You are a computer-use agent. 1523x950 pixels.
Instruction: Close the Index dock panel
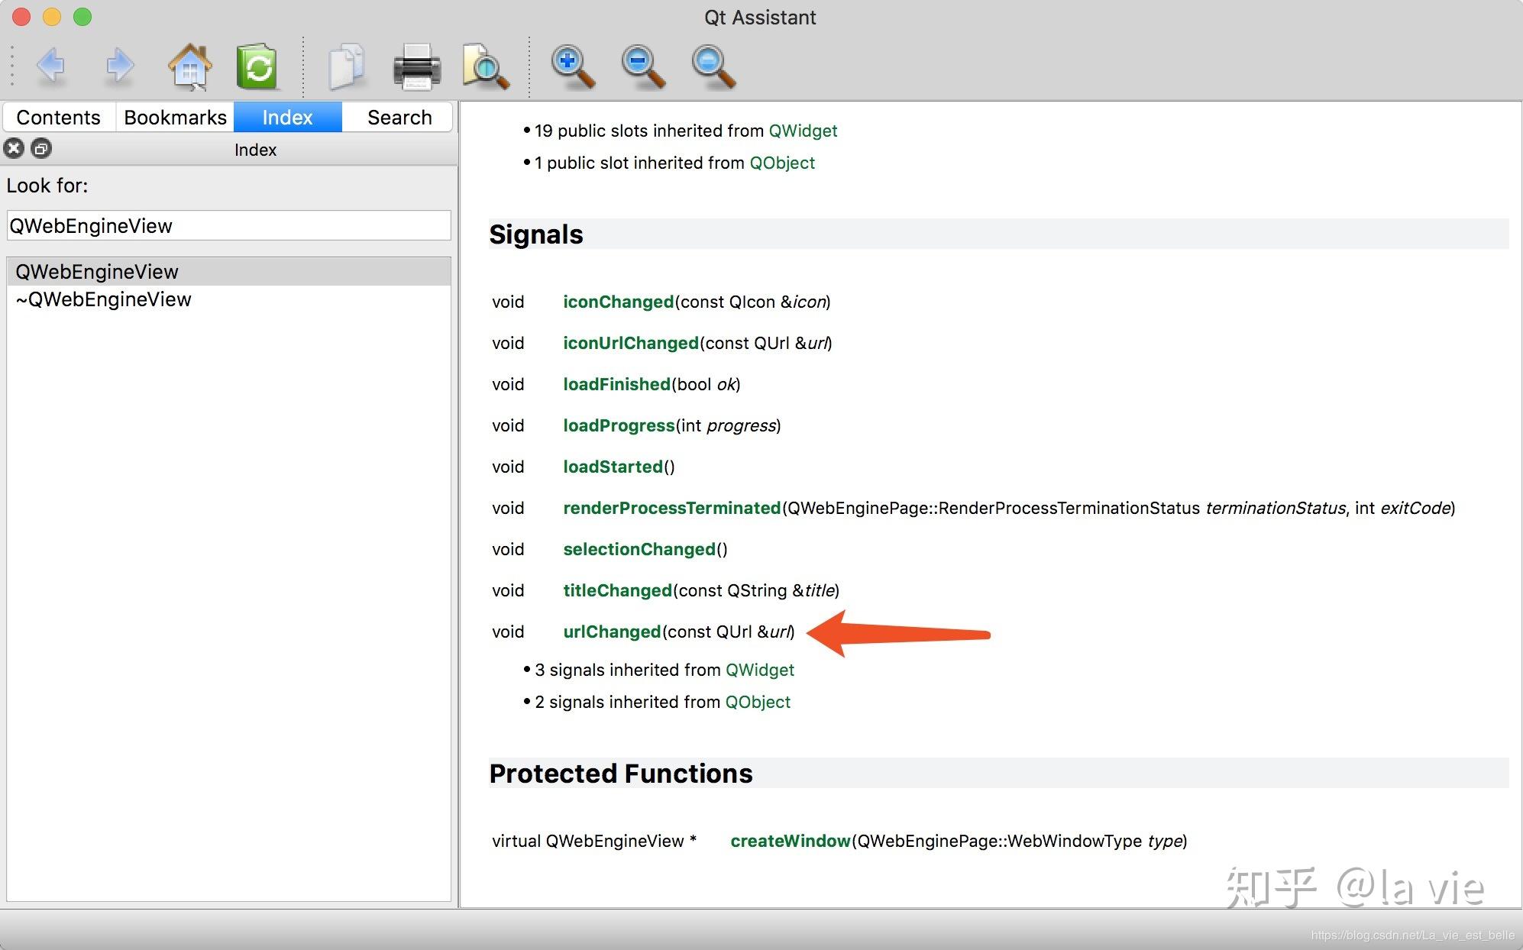coord(14,148)
